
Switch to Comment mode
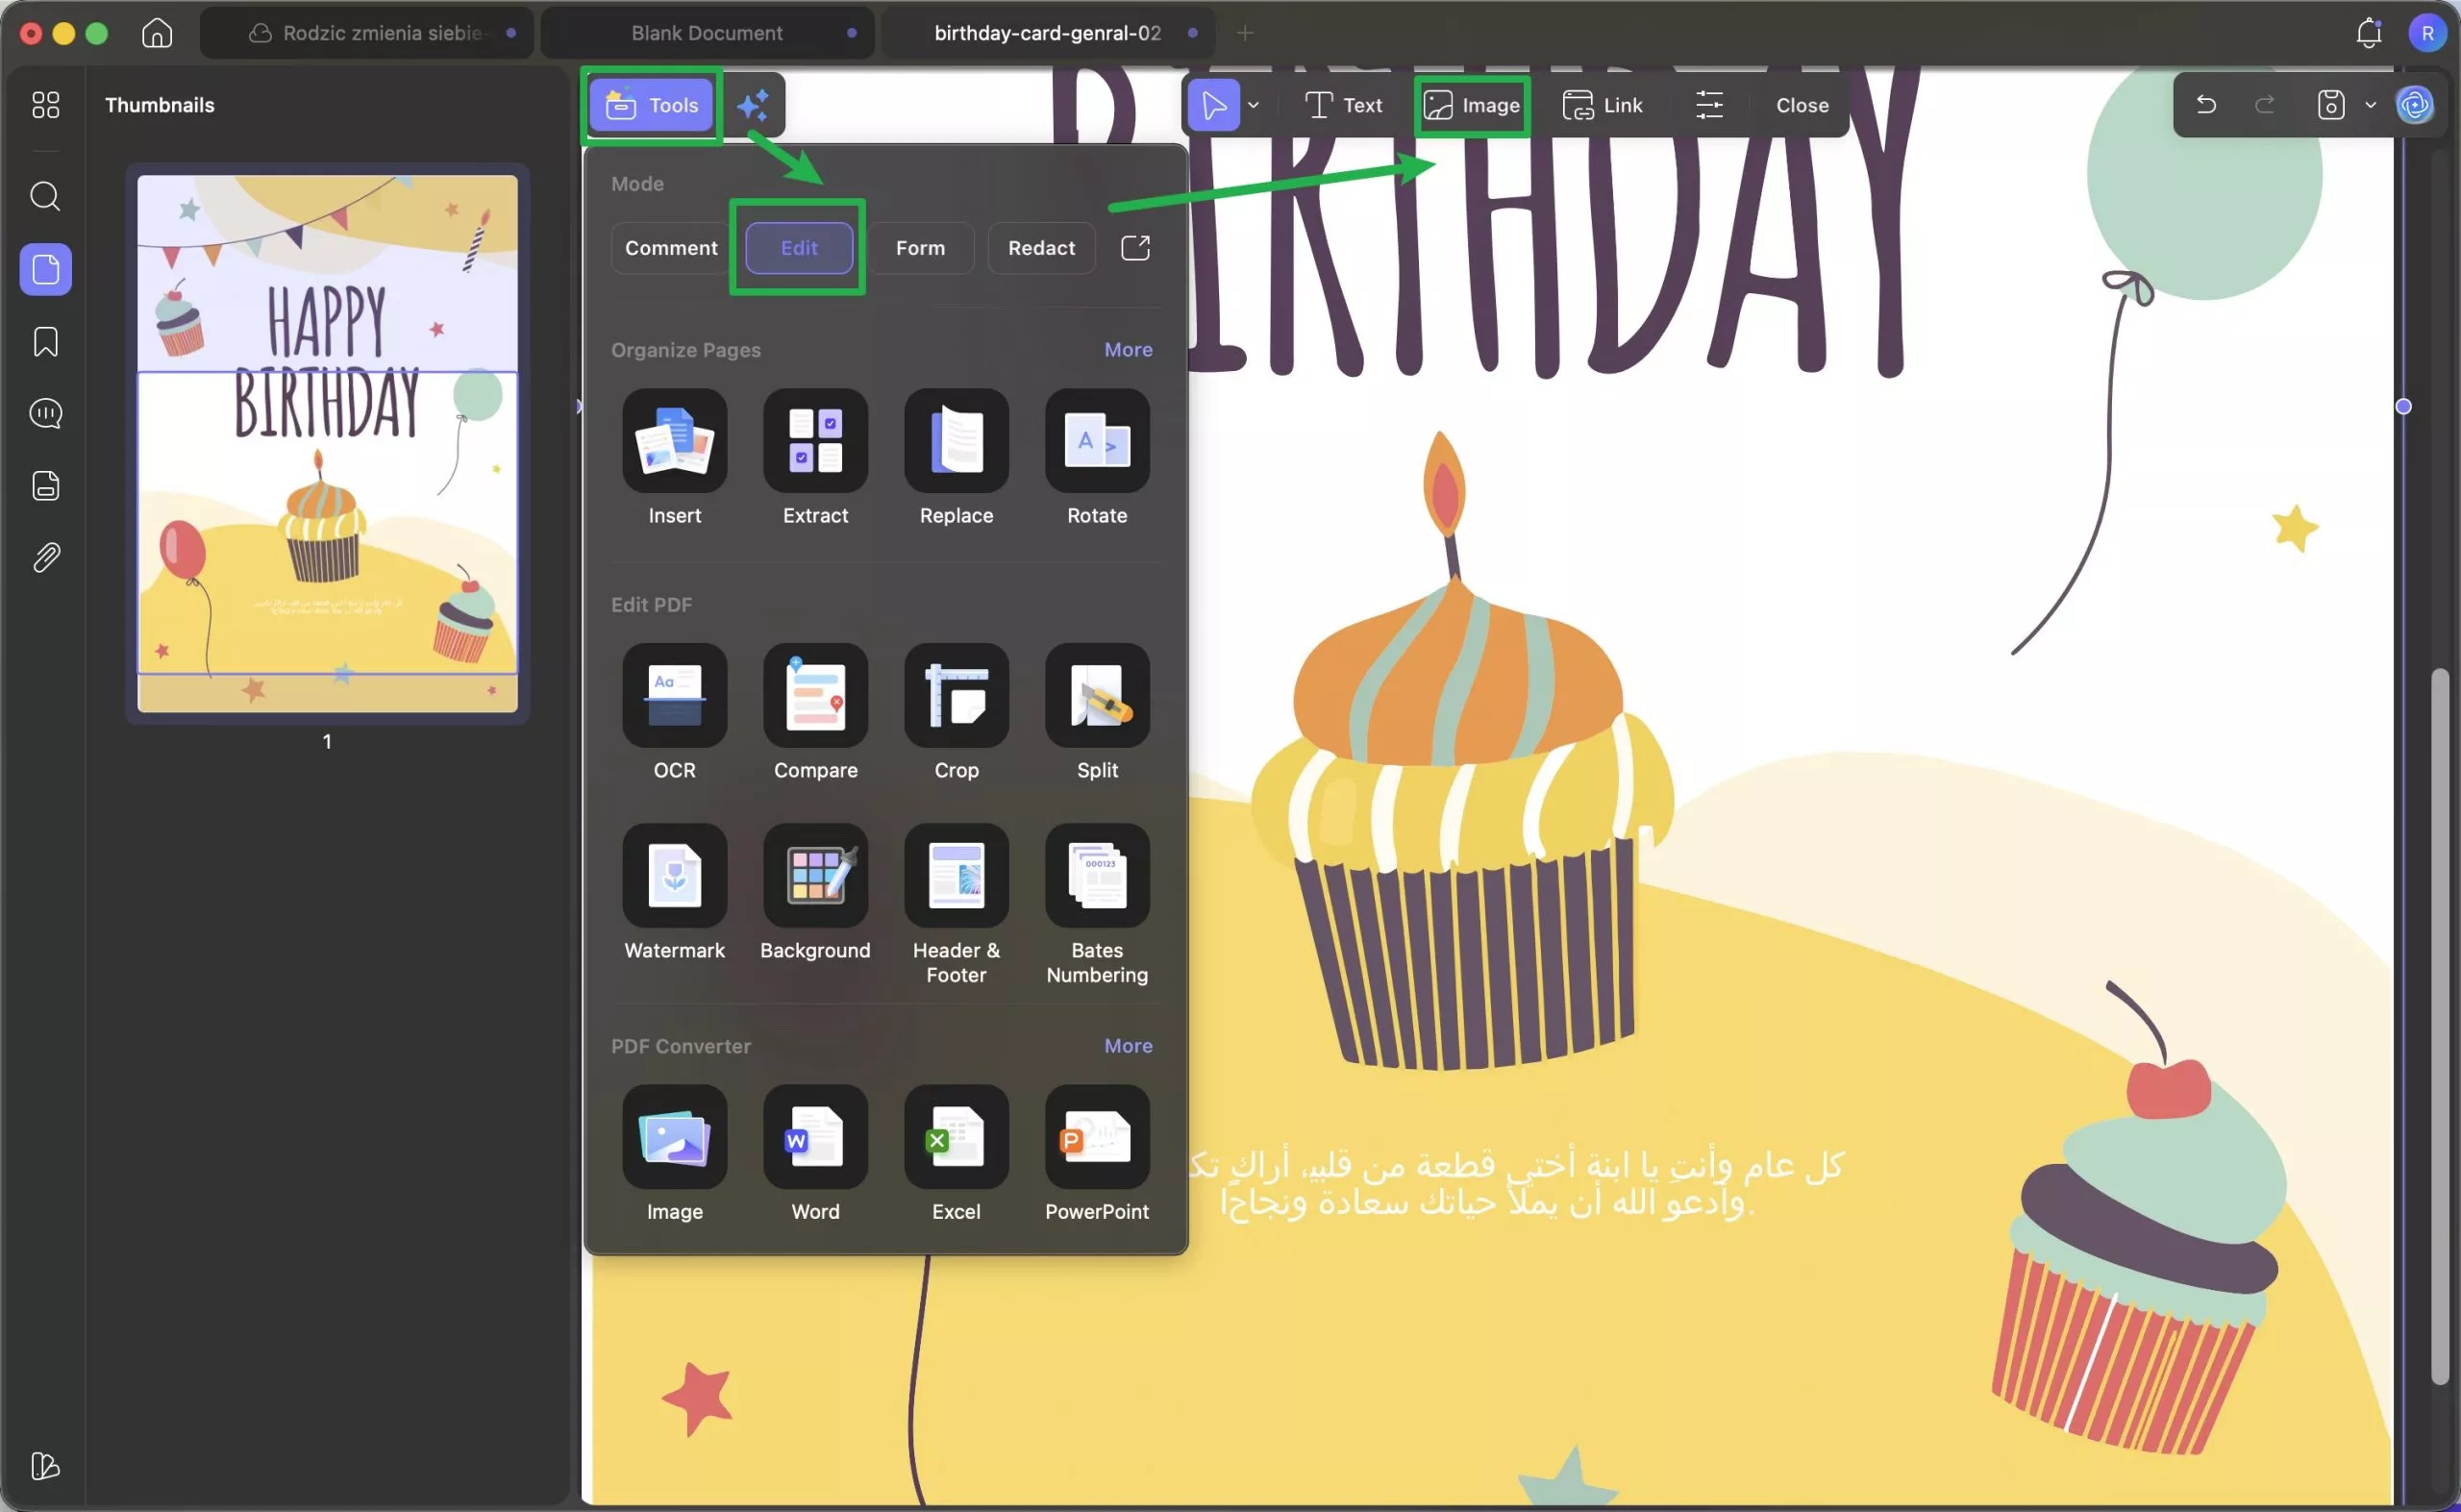pyautogui.click(x=670, y=248)
